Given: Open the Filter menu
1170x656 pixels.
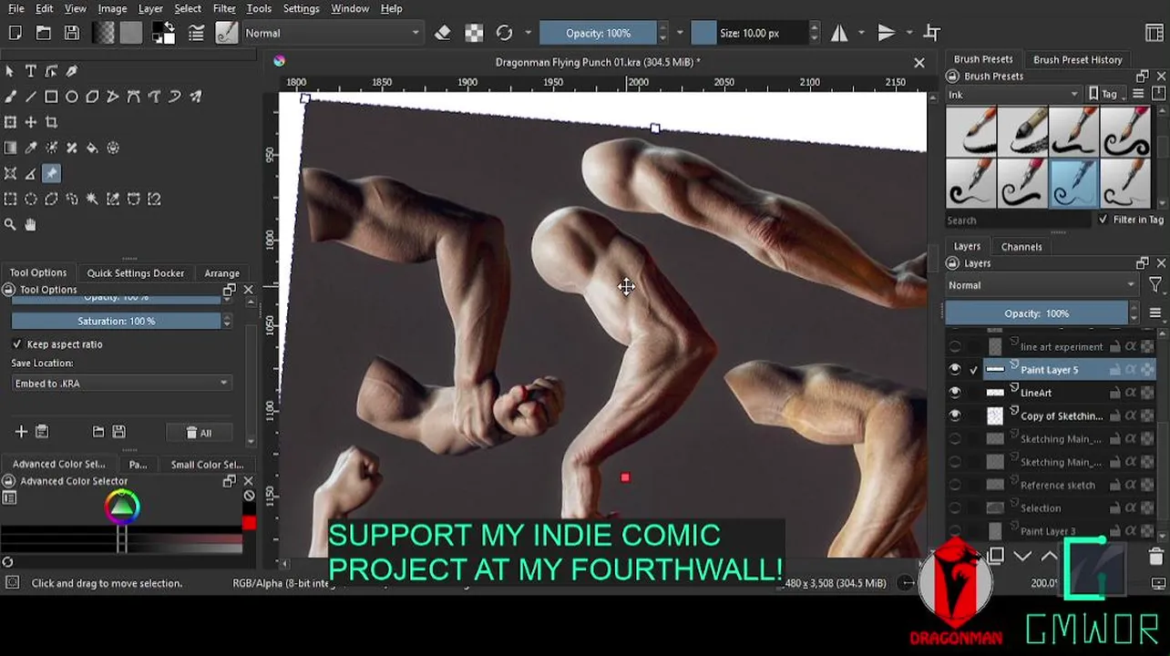Looking at the screenshot, I should 224,8.
